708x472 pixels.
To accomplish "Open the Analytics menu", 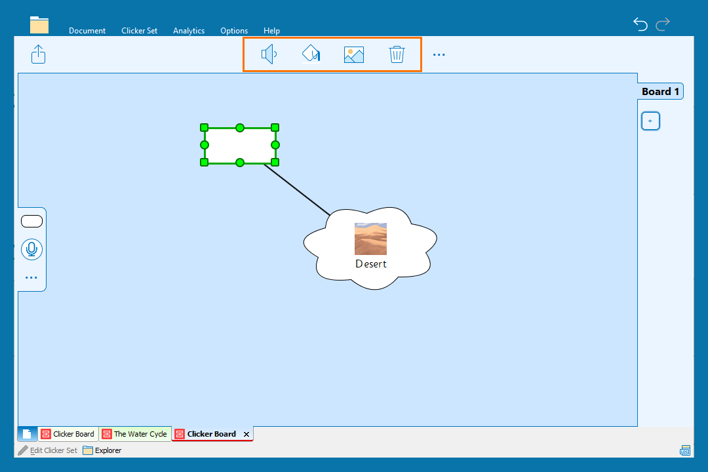I will [x=189, y=31].
